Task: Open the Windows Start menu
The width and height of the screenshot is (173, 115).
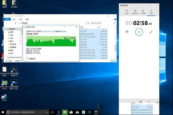Action: point(3,112)
